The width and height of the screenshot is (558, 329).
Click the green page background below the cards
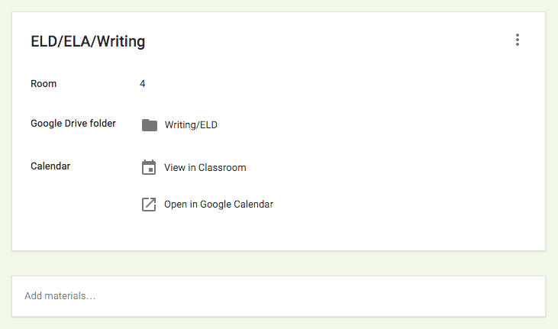(279, 324)
